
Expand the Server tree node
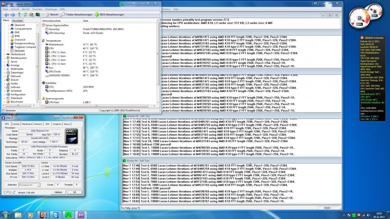pos(4,62)
